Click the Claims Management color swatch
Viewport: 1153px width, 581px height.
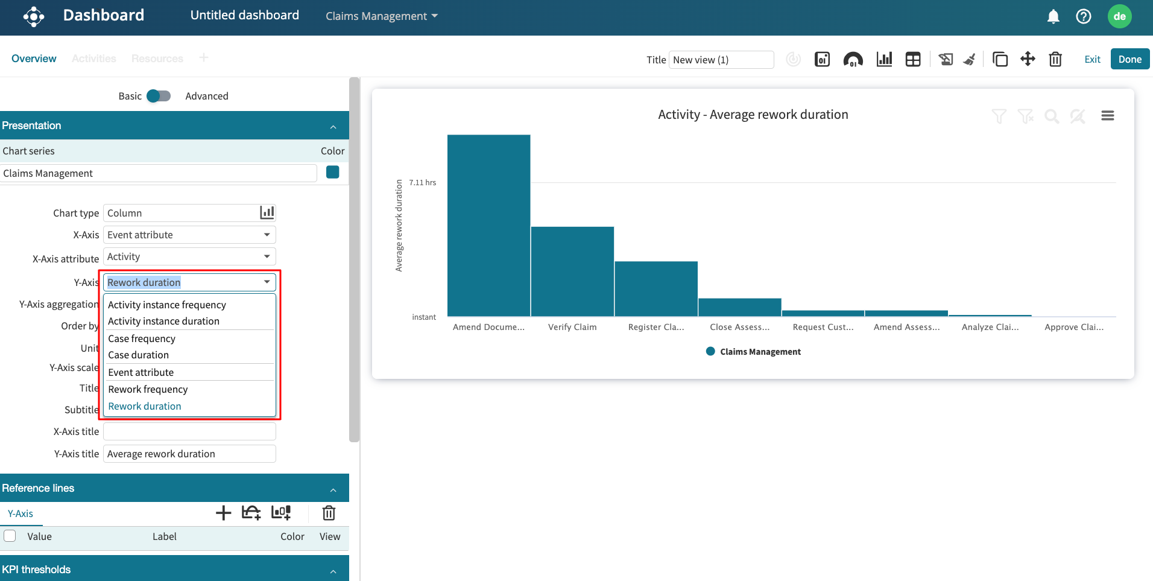pos(332,173)
